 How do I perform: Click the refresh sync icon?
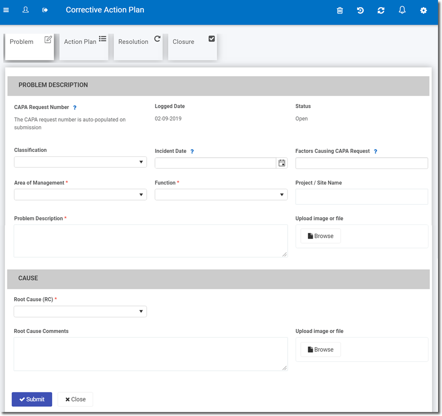[x=381, y=11]
